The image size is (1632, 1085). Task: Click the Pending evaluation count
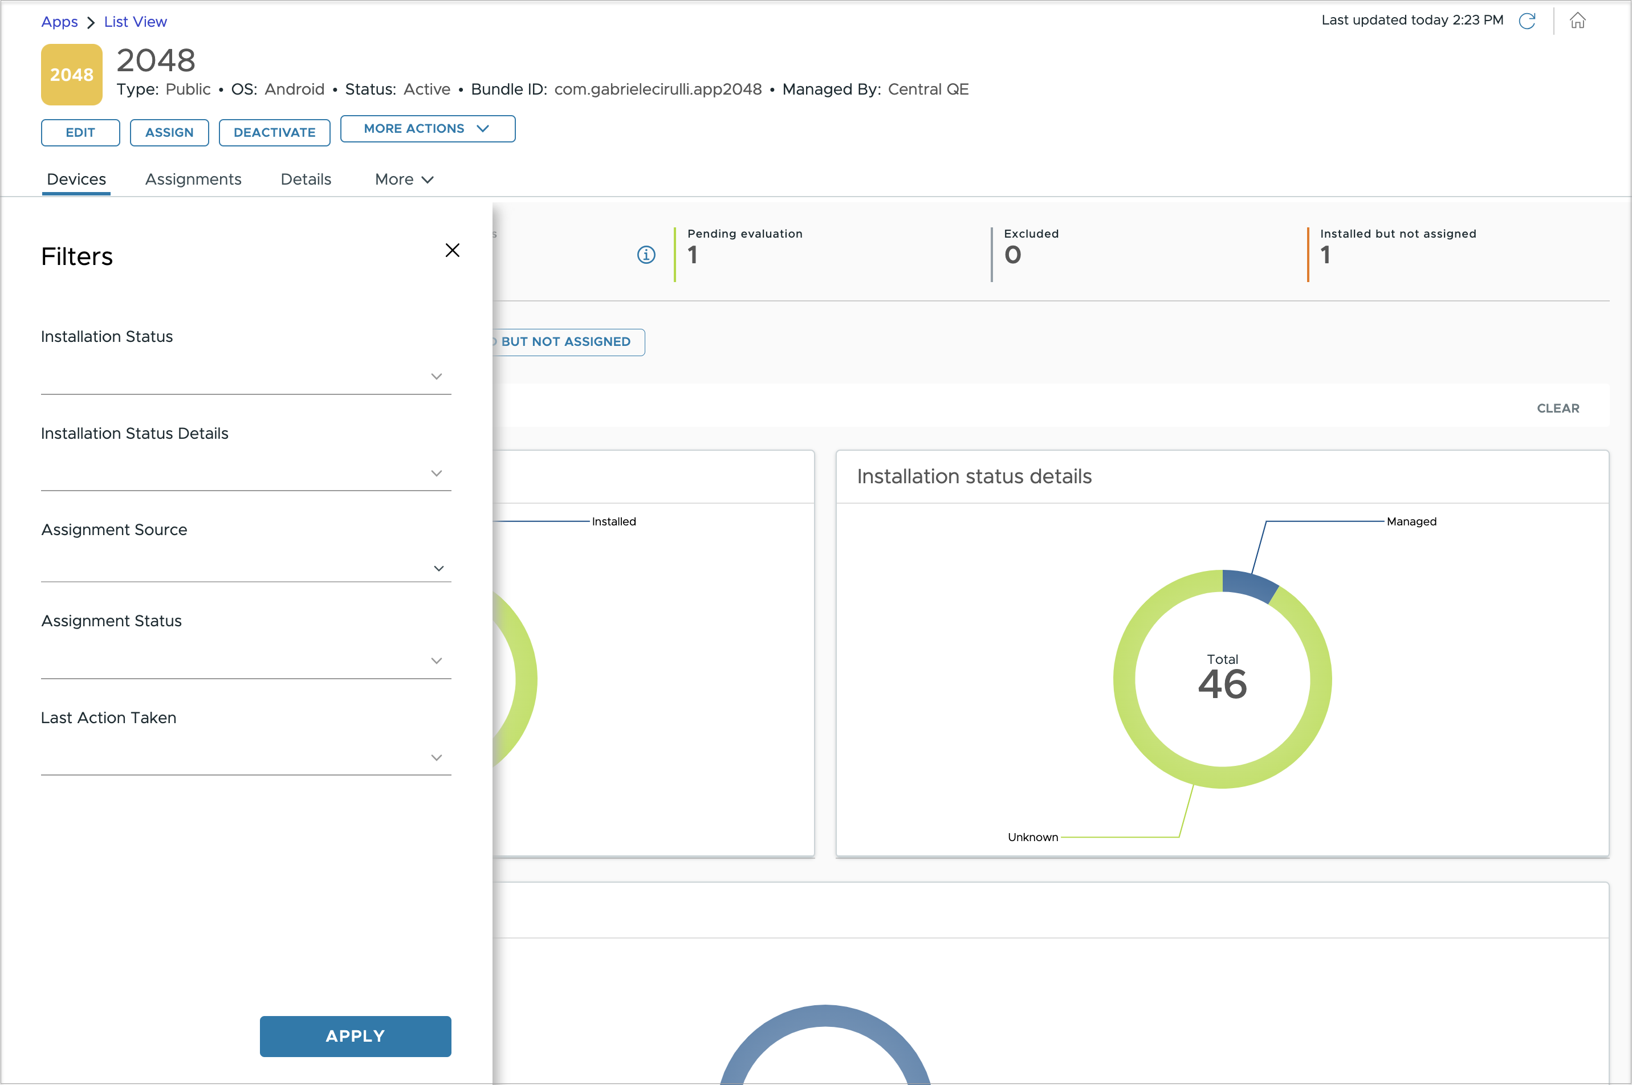point(693,255)
